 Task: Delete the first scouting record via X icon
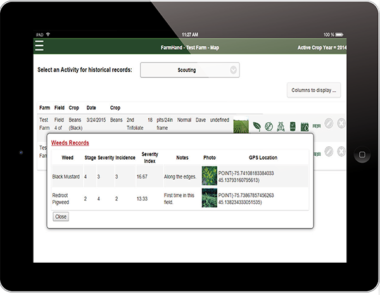click(x=341, y=123)
